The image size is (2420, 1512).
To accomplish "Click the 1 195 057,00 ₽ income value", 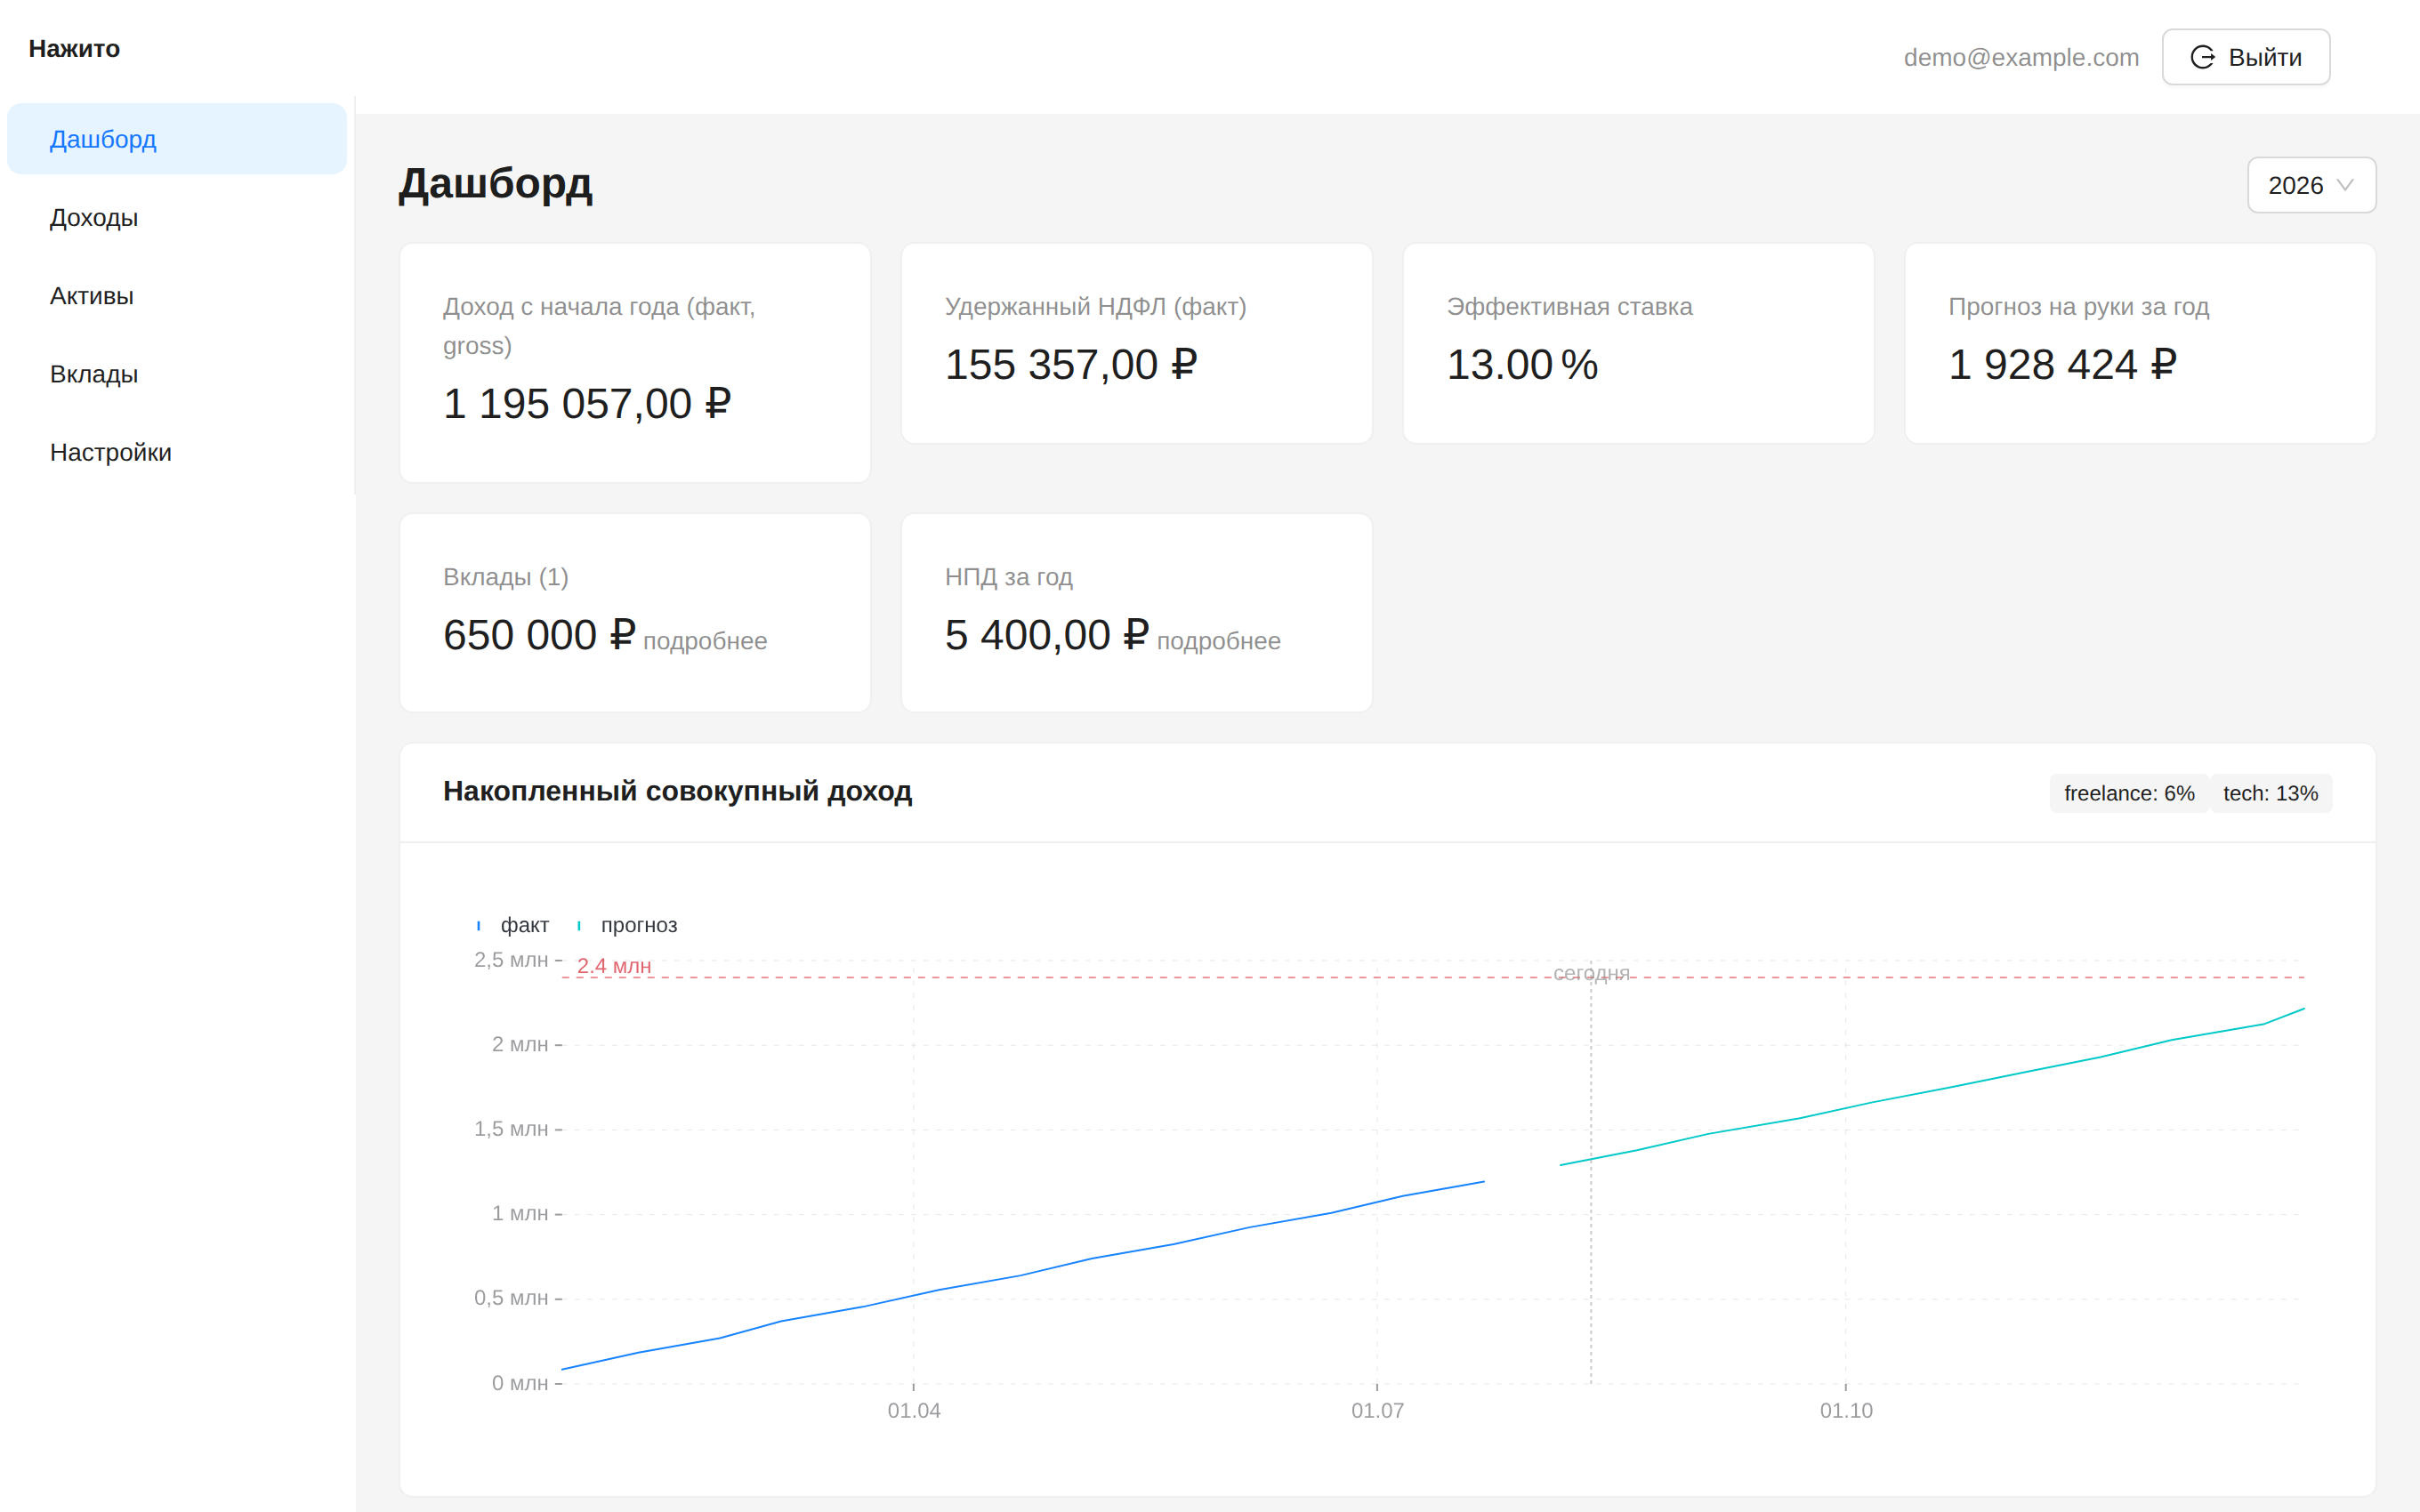I will tap(587, 404).
